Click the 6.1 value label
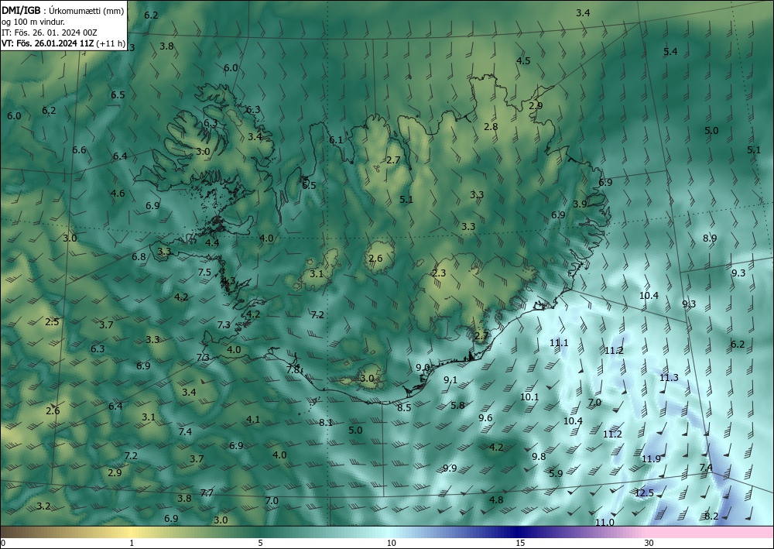The width and height of the screenshot is (774, 549). pos(336,139)
